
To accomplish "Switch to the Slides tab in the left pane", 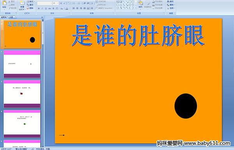I will point(4,17).
